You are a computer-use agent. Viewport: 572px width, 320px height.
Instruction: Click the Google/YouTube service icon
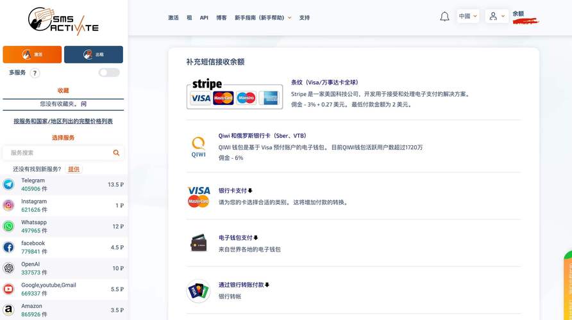tap(8, 289)
